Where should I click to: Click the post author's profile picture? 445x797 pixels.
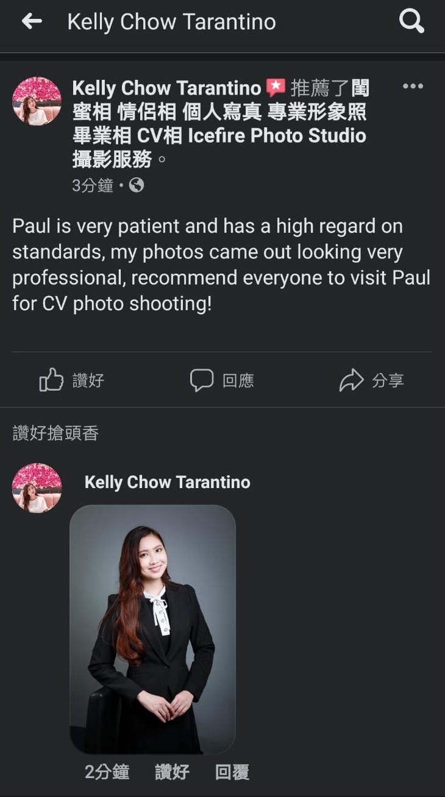point(37,101)
